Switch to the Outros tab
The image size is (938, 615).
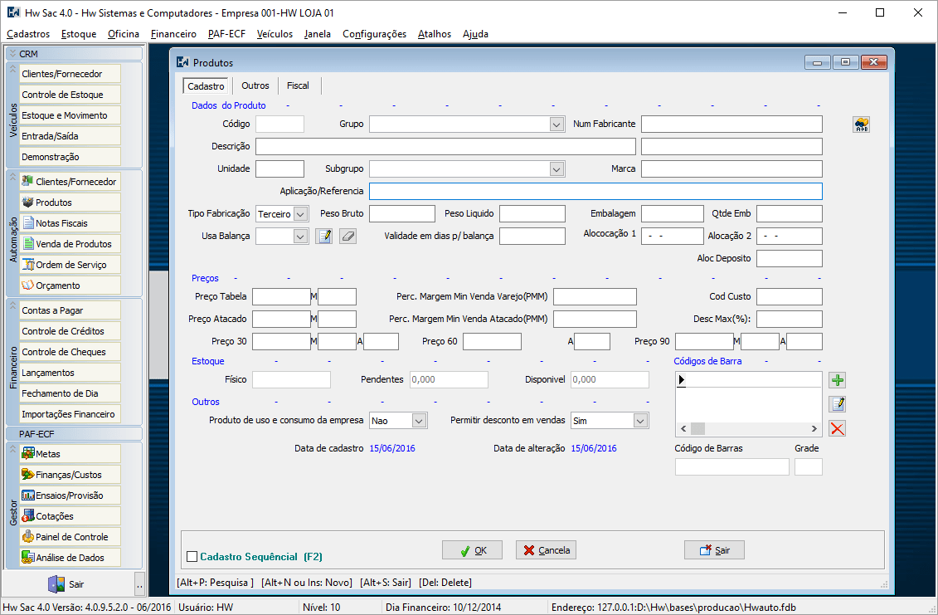[255, 85]
